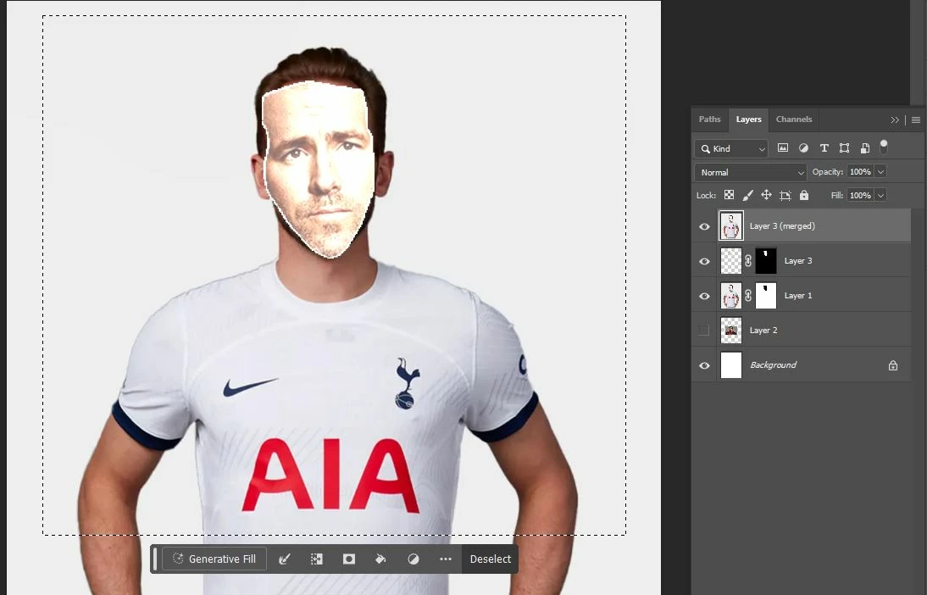Image resolution: width=927 pixels, height=595 pixels.
Task: Collapse panels with the double-arrow icon
Action: 895,120
